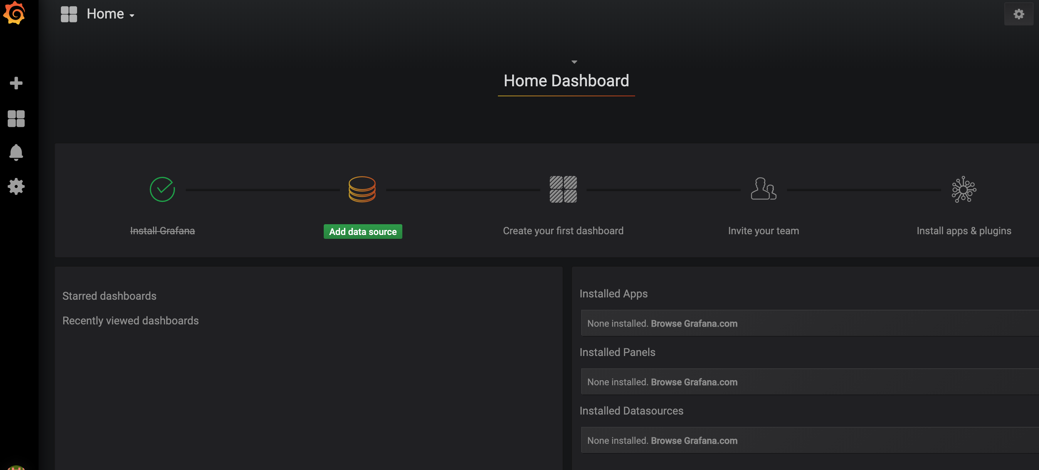Click the Invite your team users icon
Viewport: 1039px width, 470px height.
(763, 189)
